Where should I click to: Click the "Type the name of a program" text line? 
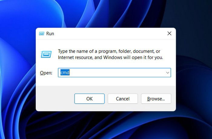pos(109,51)
